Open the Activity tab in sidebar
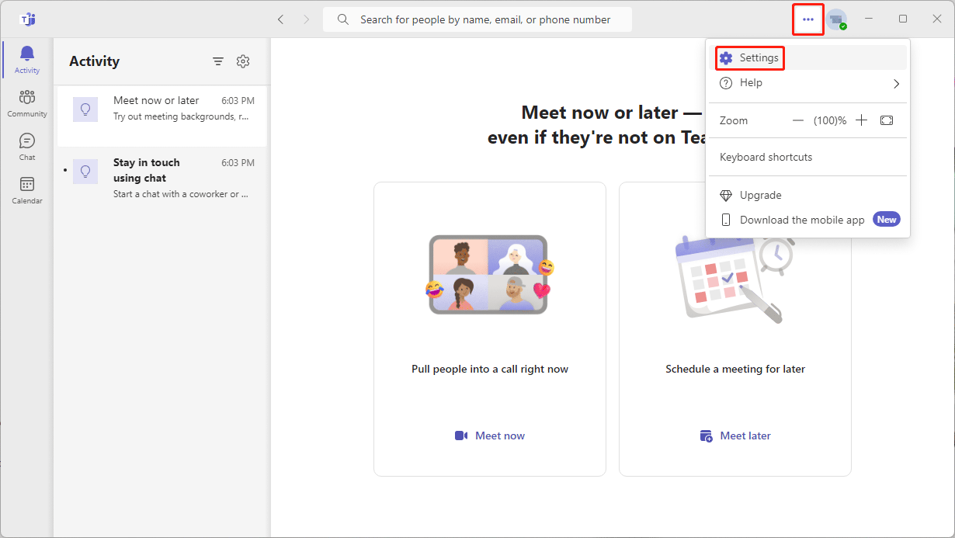The width and height of the screenshot is (955, 538). click(x=27, y=59)
